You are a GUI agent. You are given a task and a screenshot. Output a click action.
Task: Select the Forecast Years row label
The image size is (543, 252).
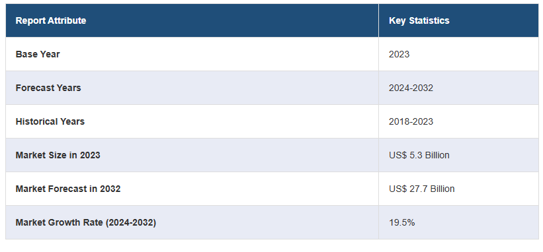(48, 88)
